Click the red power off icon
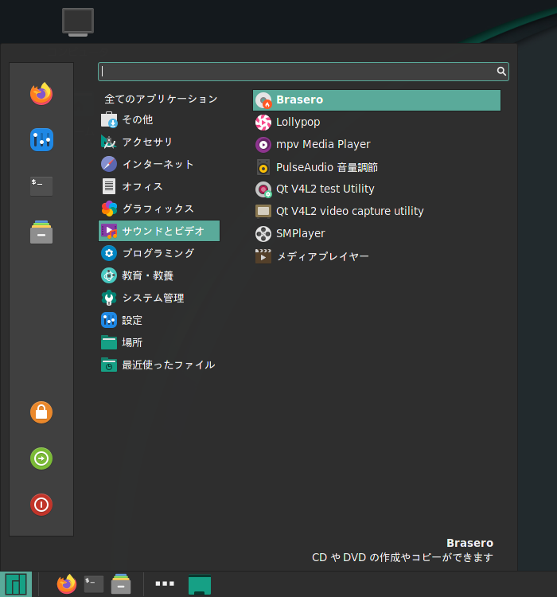The width and height of the screenshot is (557, 597). click(x=41, y=505)
